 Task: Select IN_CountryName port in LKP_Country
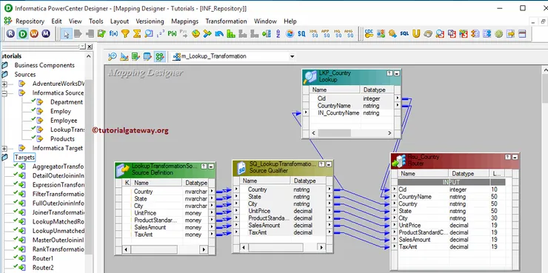(x=338, y=112)
